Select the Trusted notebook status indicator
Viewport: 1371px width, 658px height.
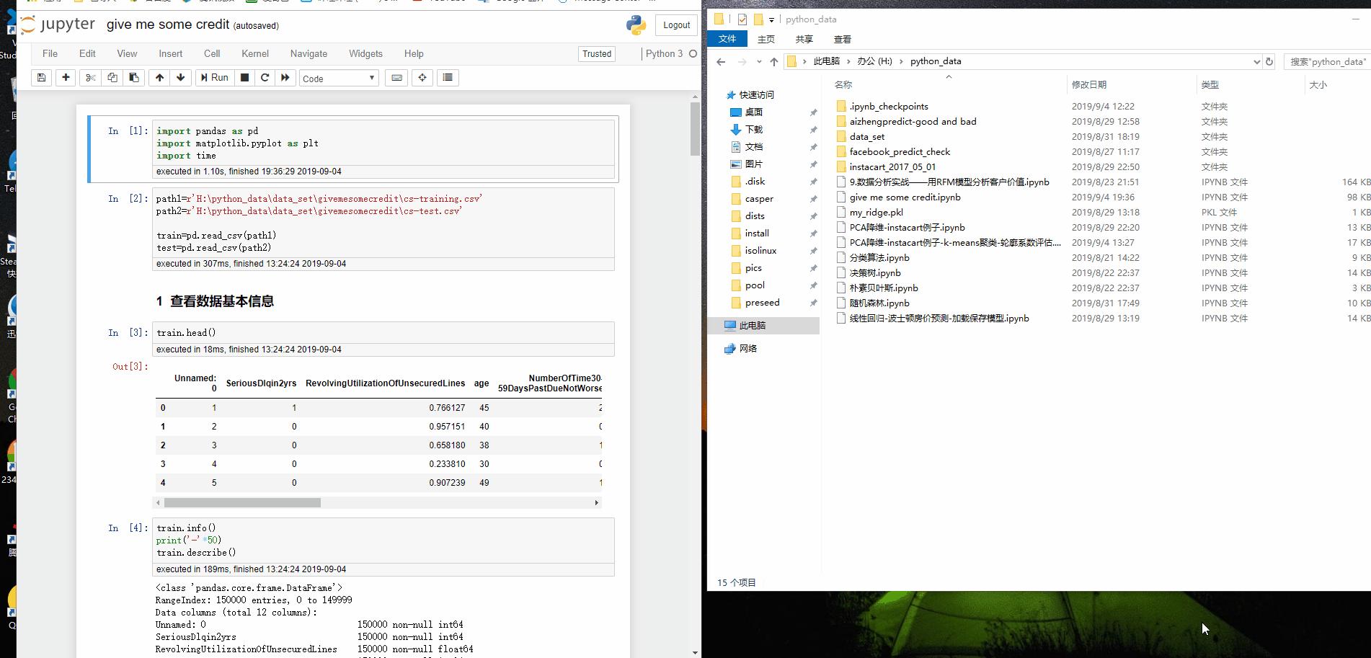[x=596, y=53]
